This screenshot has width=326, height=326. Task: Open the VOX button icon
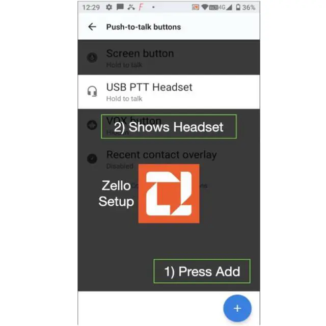click(92, 125)
